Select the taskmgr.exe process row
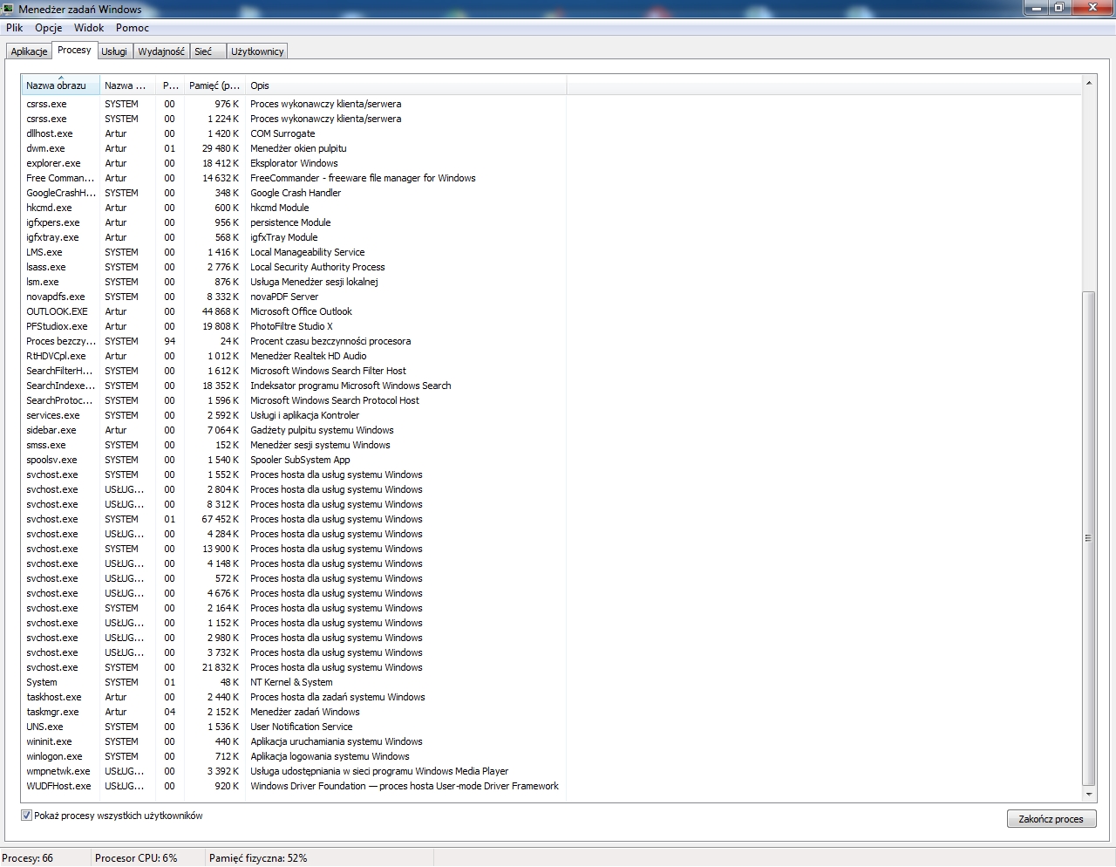The width and height of the screenshot is (1116, 867). [x=294, y=712]
